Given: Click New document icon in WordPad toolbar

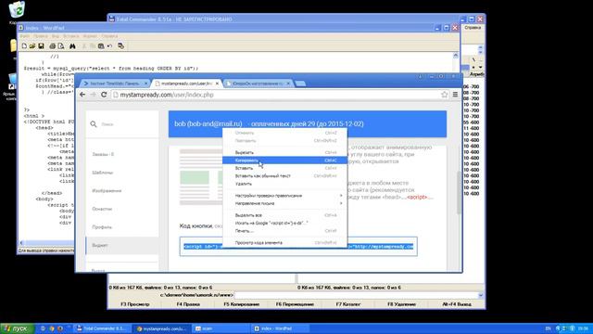Looking at the screenshot, I should coord(24,46).
